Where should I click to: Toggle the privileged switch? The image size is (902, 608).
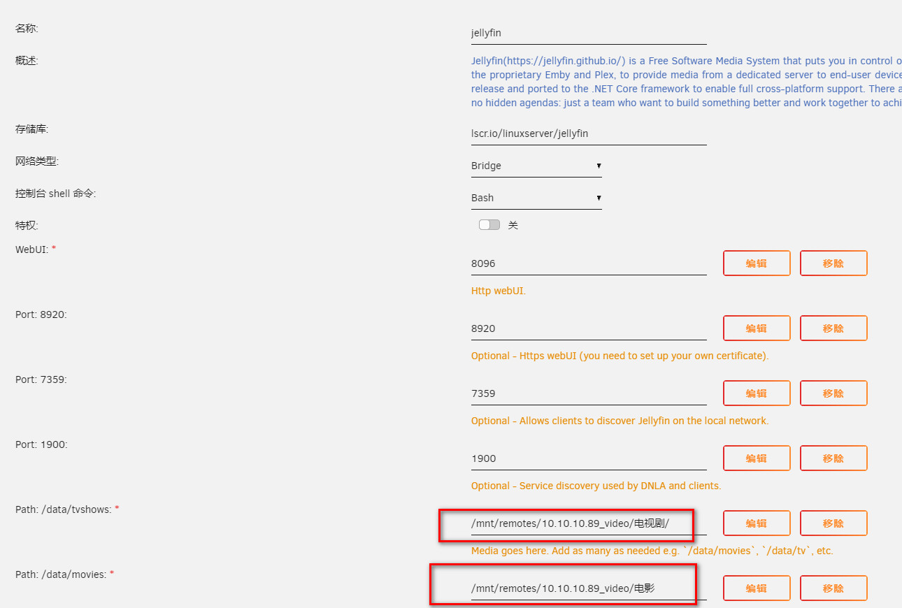click(x=489, y=224)
